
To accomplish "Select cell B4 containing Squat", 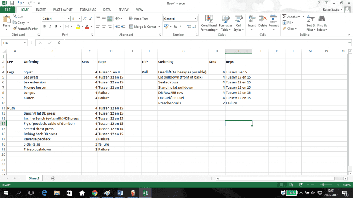I will point(52,72).
